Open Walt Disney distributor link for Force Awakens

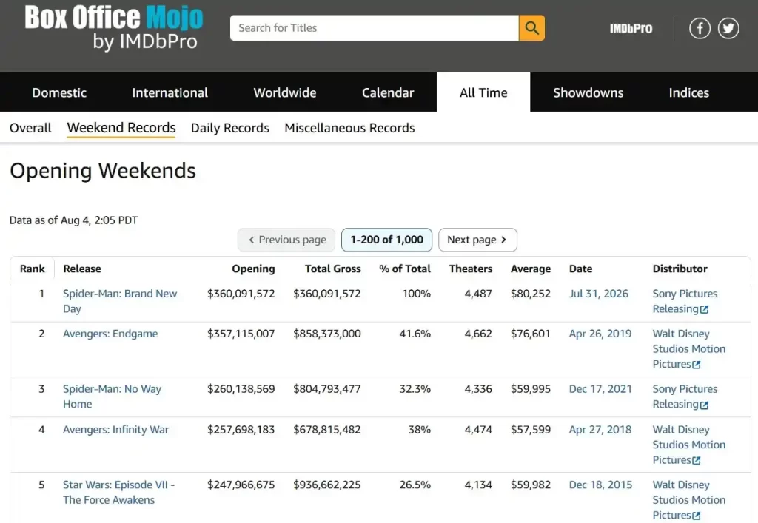[689, 500]
